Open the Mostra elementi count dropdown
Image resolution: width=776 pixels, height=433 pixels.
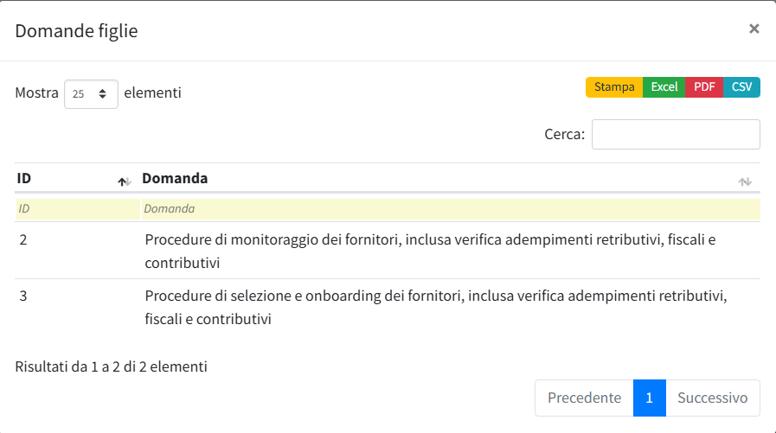click(91, 93)
